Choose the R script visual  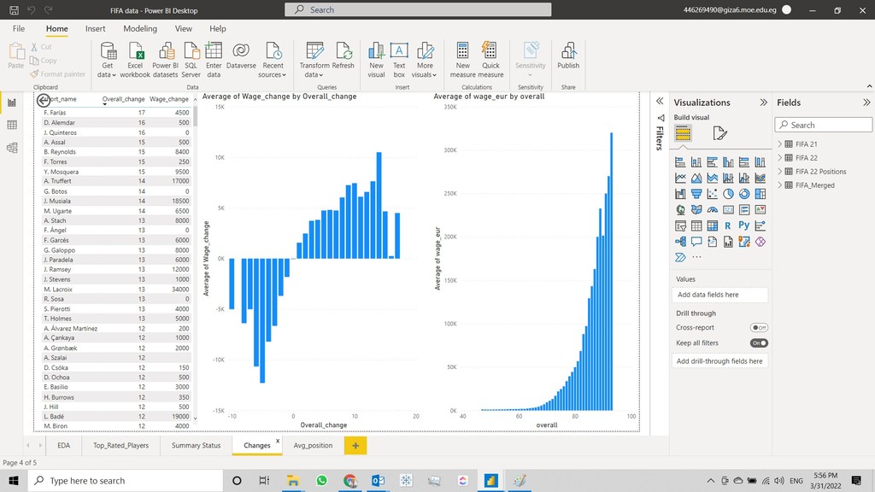click(728, 225)
